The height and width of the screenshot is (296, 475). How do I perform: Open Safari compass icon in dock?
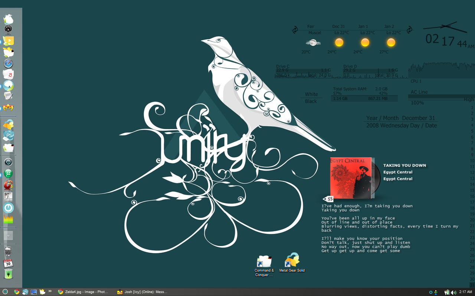point(9,64)
